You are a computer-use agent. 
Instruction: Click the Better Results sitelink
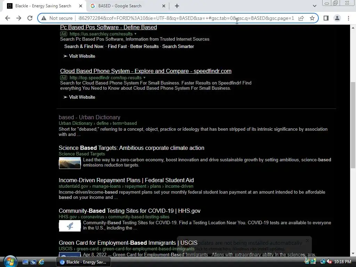point(144,46)
